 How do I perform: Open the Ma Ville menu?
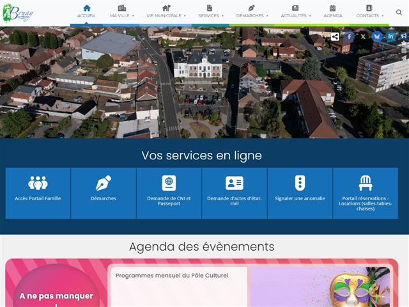click(x=120, y=15)
